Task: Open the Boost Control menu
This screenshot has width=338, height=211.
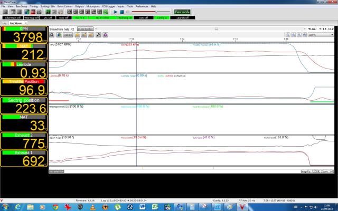Action: (x=64, y=6)
